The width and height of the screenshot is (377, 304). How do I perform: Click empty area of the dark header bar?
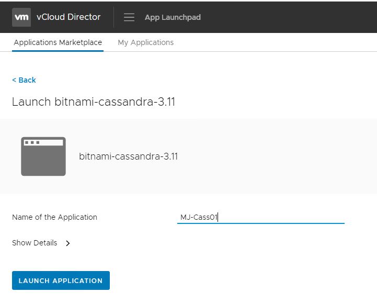coord(293,17)
